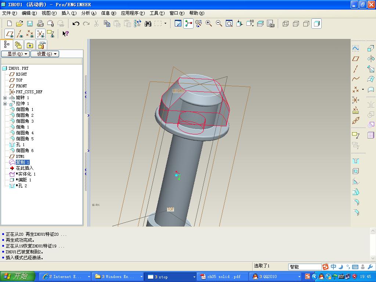Image resolution: width=376 pixels, height=282 pixels.
Task: Expand the 拉伸 1 feature node
Action: coord(5,104)
